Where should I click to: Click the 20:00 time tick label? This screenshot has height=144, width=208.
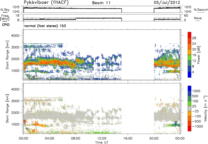click(154, 139)
